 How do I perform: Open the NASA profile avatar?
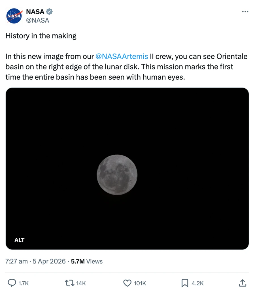pos(14,16)
